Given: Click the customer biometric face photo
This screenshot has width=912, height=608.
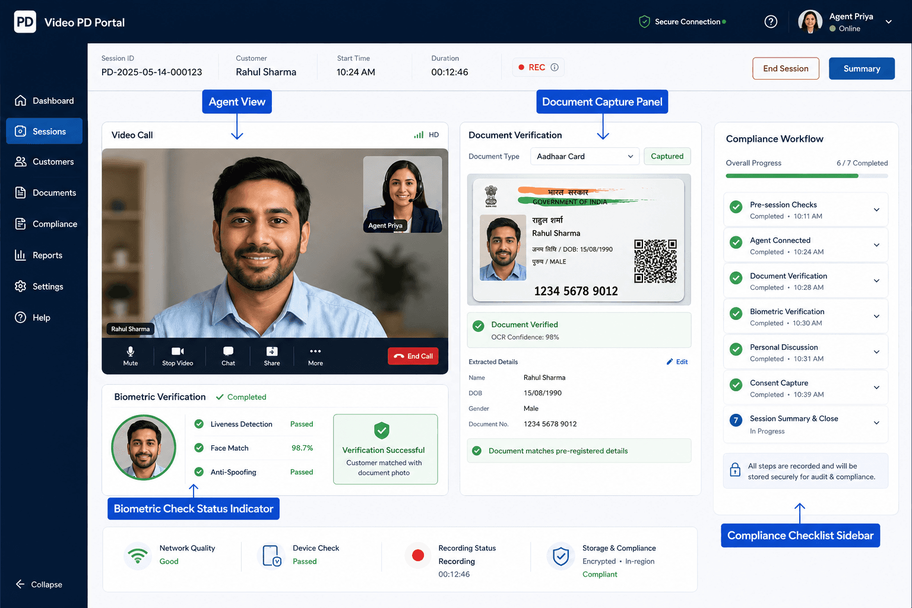Looking at the screenshot, I should [x=144, y=447].
